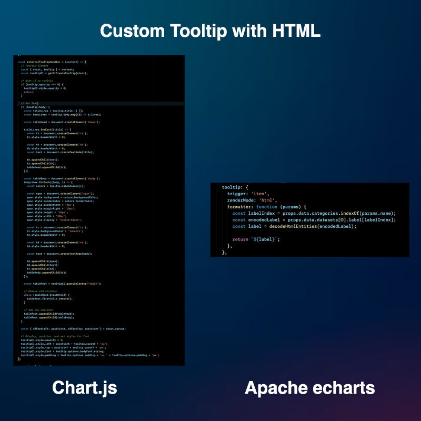Viewport: 421px width, 421px height.
Task: Click the 'tooltipEl.style.font = tooltip.options.bodyFont.string;' line
Action: [63, 352]
